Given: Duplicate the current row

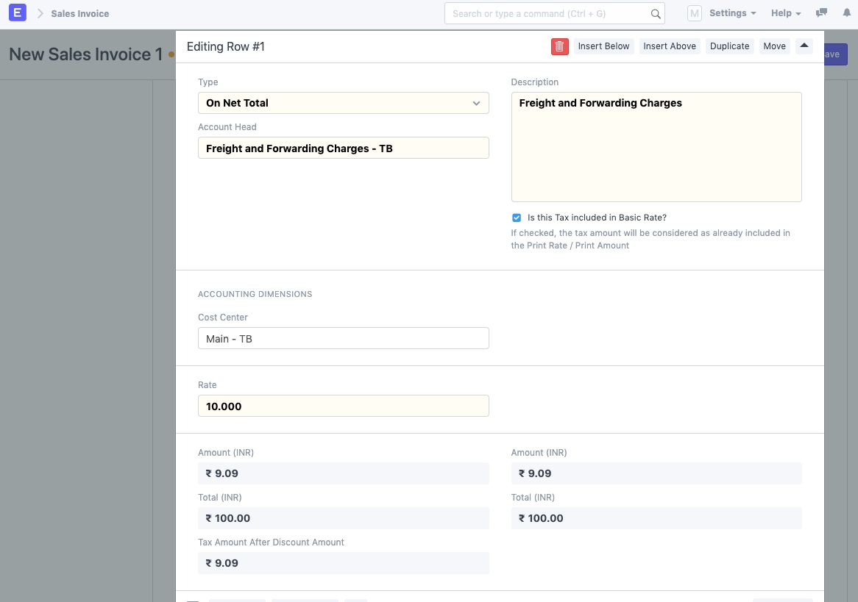Looking at the screenshot, I should pyautogui.click(x=729, y=46).
